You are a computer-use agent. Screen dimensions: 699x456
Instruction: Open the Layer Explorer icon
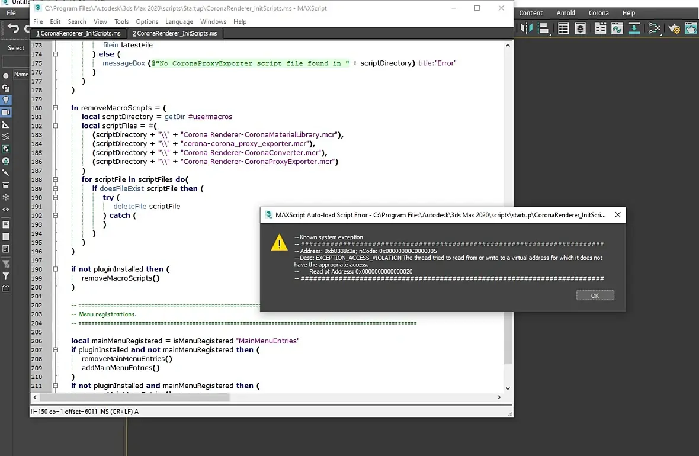coord(581,28)
